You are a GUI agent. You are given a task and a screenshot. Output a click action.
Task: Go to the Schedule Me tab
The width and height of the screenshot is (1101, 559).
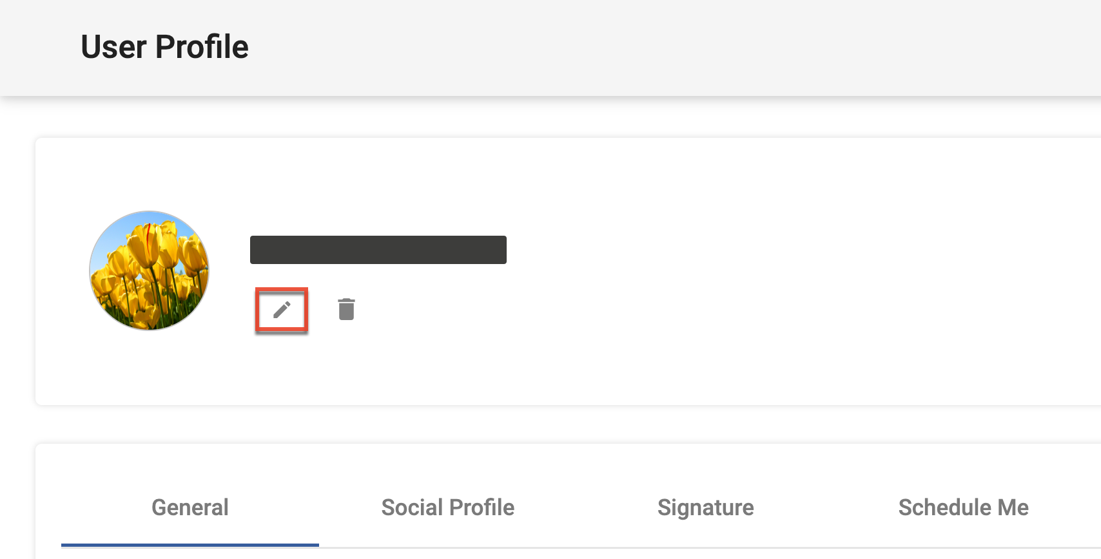pos(963,507)
